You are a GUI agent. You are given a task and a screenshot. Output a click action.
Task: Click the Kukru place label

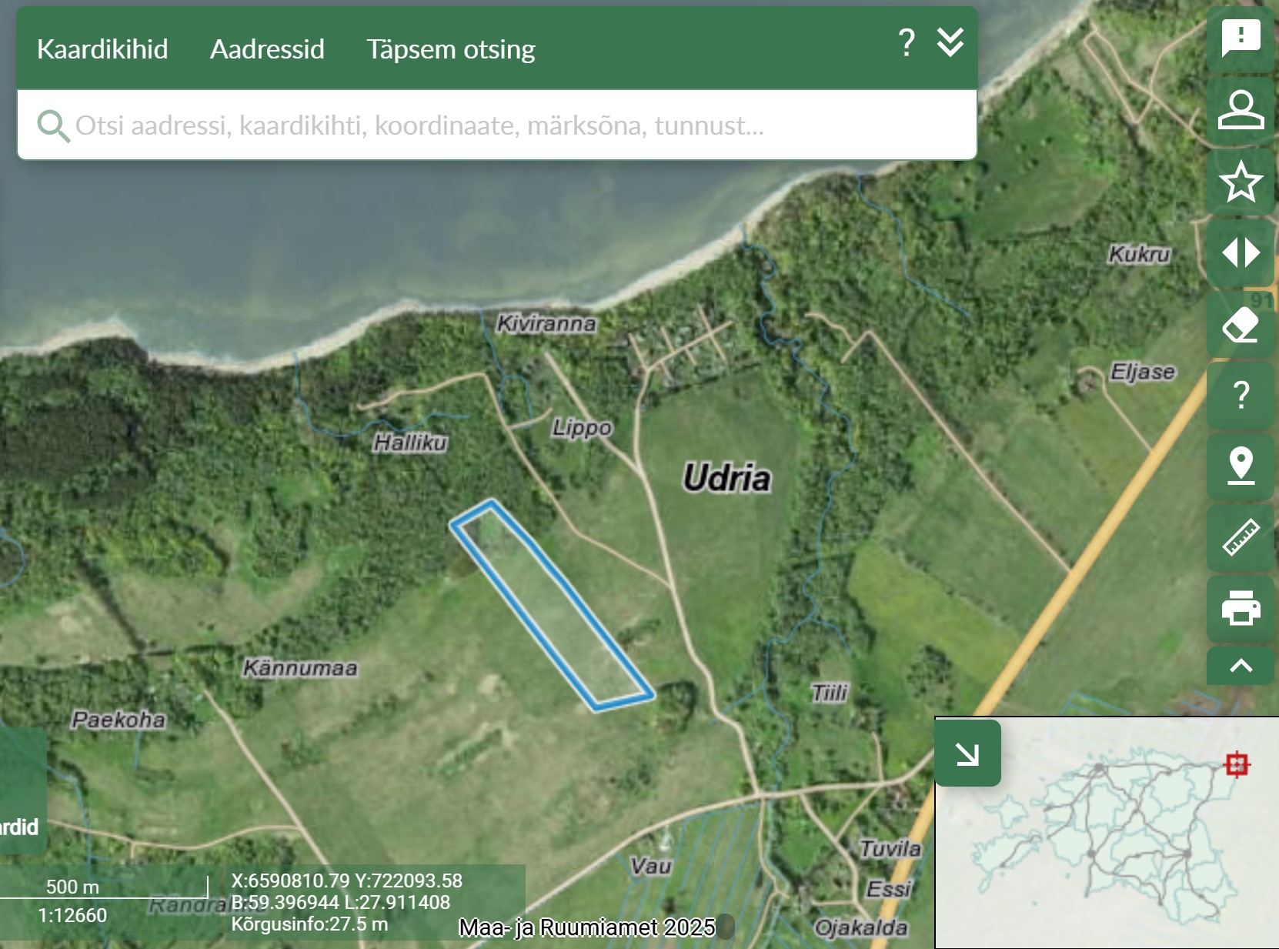(1140, 254)
